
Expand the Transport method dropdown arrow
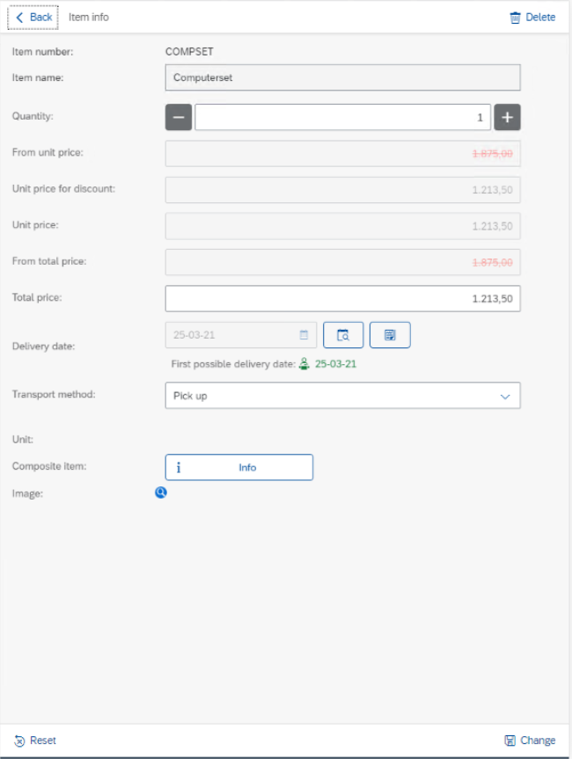tap(505, 397)
